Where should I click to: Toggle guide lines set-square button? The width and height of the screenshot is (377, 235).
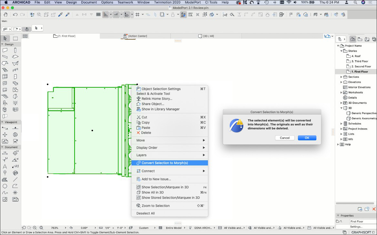click(106, 15)
